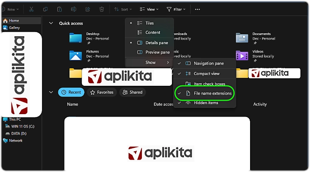This screenshot has width=310, height=172.
Task: Enable the Details pane option
Action: point(149,43)
